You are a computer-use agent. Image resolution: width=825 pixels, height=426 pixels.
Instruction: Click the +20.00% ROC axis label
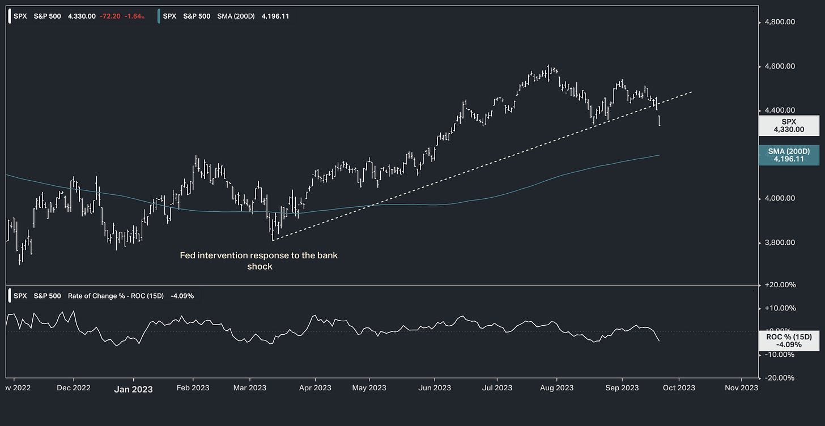point(781,285)
